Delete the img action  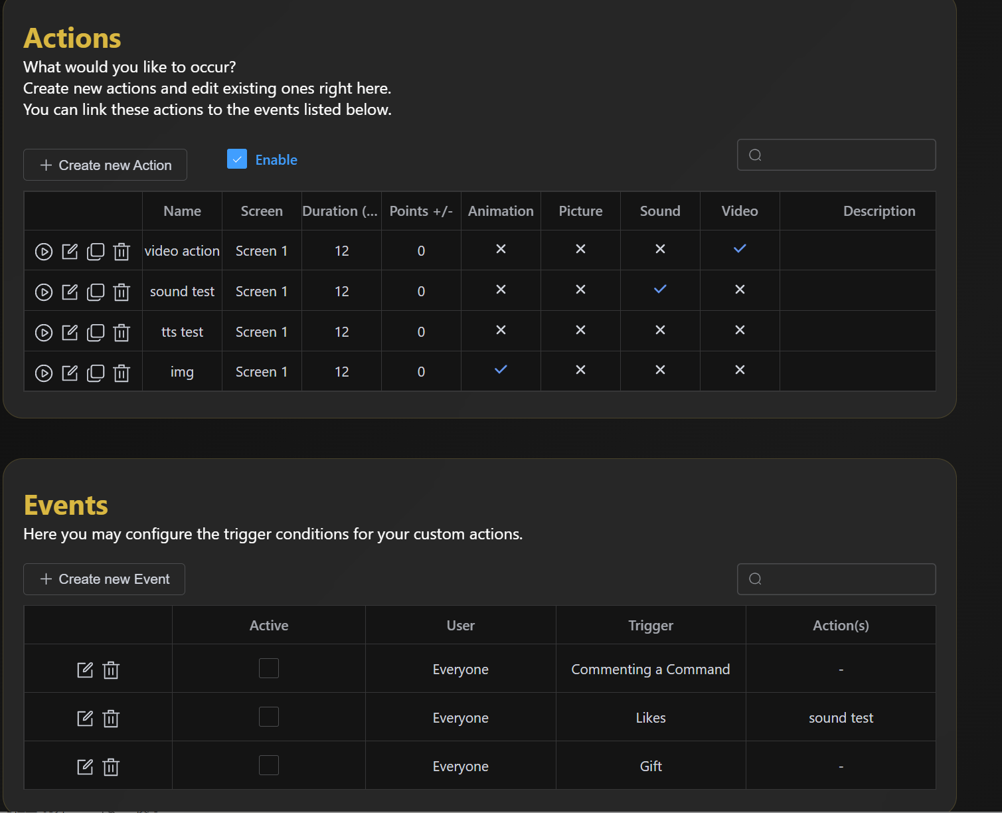tap(122, 373)
